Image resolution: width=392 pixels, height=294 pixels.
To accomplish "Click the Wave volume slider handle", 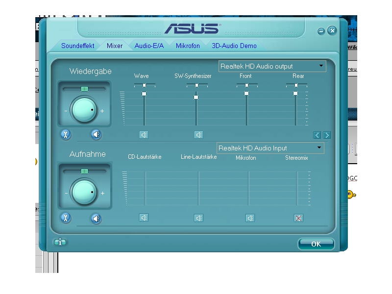I will coord(144,94).
